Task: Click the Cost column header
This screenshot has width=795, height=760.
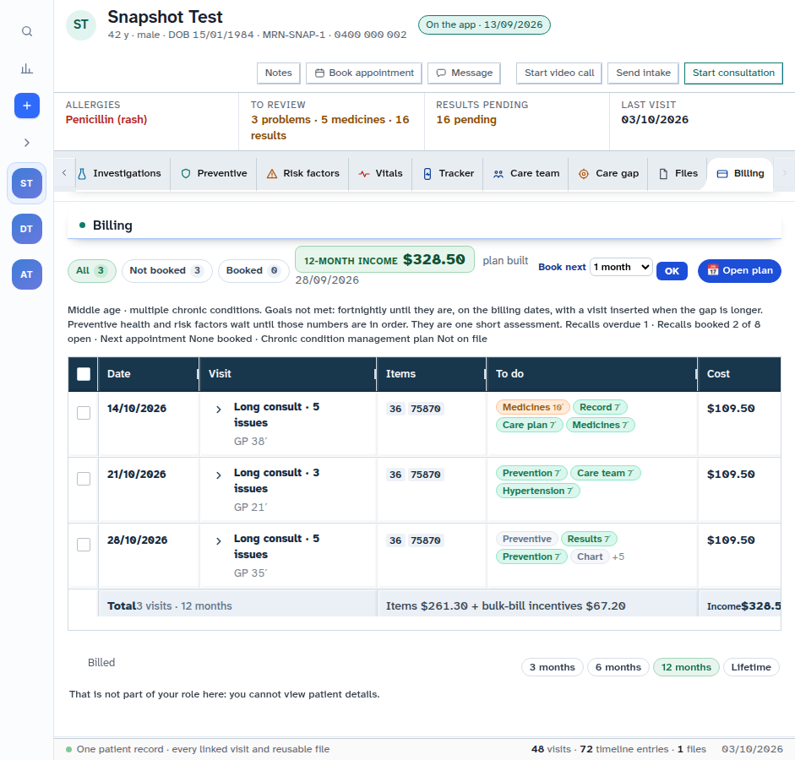Action: [738, 374]
